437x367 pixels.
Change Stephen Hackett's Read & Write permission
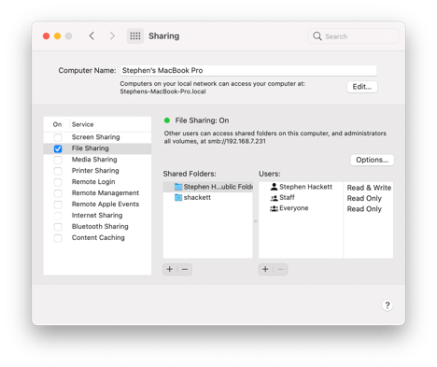point(369,188)
